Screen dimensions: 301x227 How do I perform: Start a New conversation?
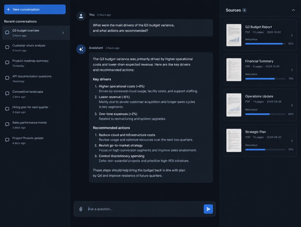click(x=35, y=9)
